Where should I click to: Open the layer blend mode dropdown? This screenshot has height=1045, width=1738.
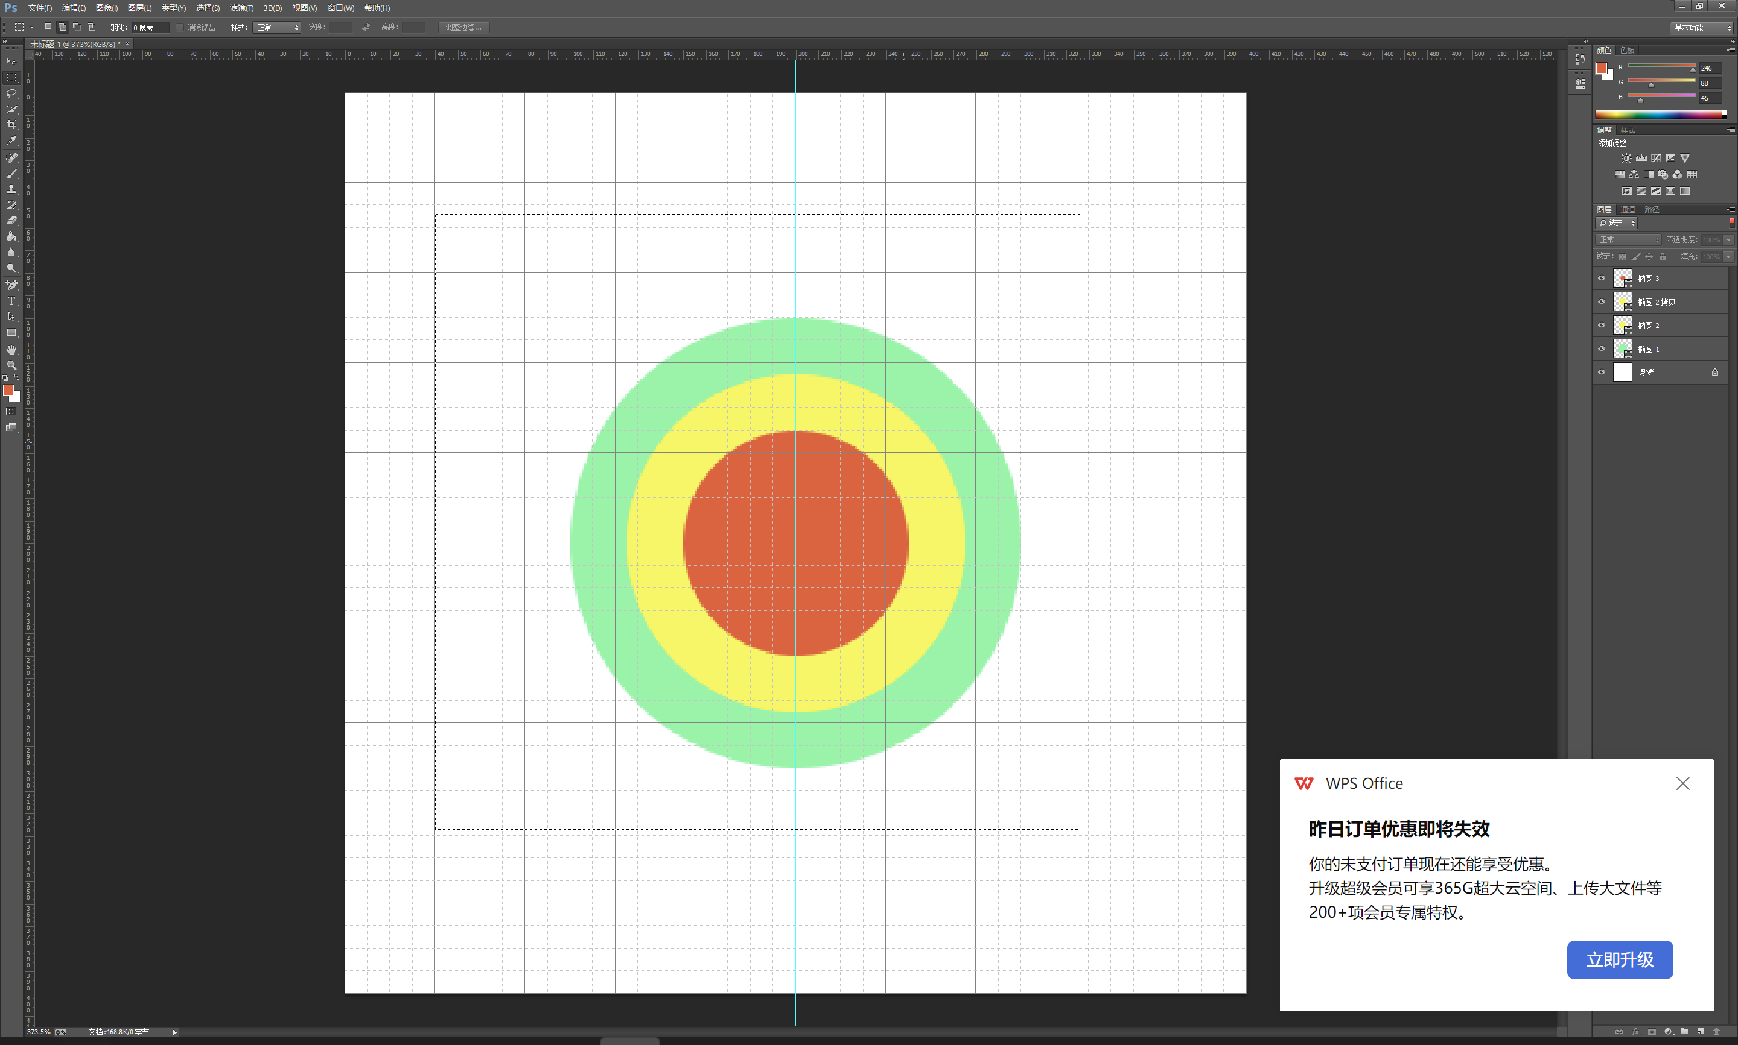coord(1629,239)
